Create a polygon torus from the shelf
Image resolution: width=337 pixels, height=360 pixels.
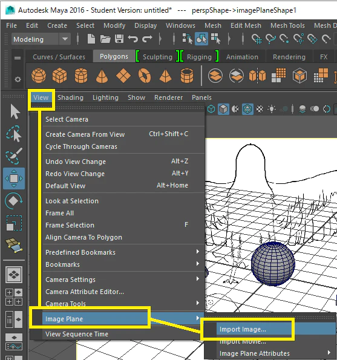pyautogui.click(x=145, y=76)
